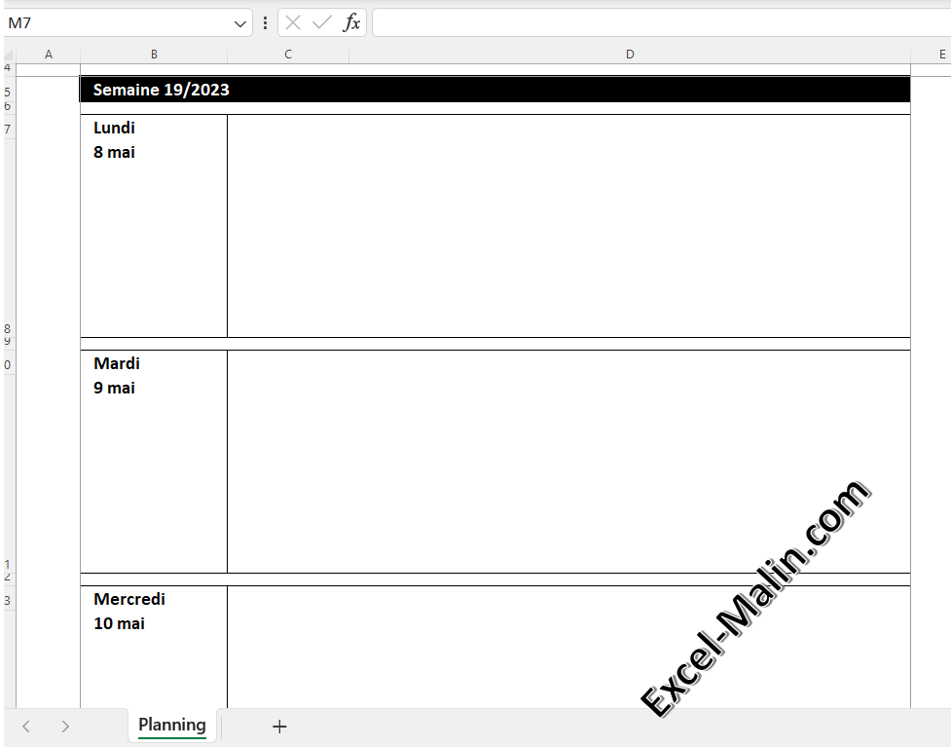Viewport: 951px width, 747px height.
Task: Click the three-dot handle beside the Name Box
Action: tap(265, 22)
